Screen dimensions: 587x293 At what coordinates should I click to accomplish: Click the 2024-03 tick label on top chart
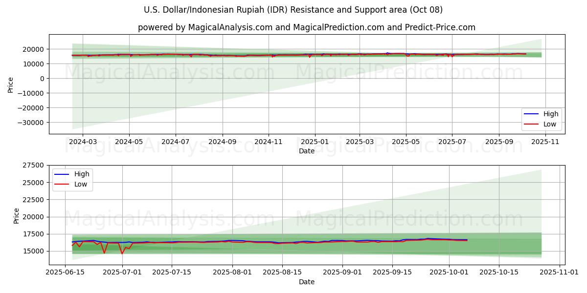(x=82, y=141)
